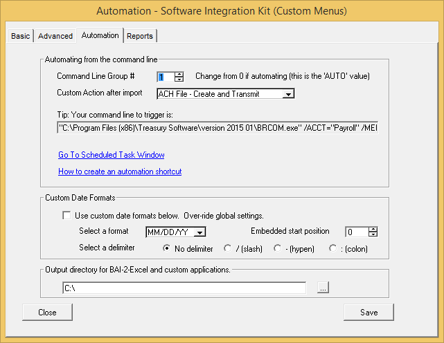Open Go To Scheduled Task Window link
This screenshot has height=343, width=444.
(x=112, y=155)
